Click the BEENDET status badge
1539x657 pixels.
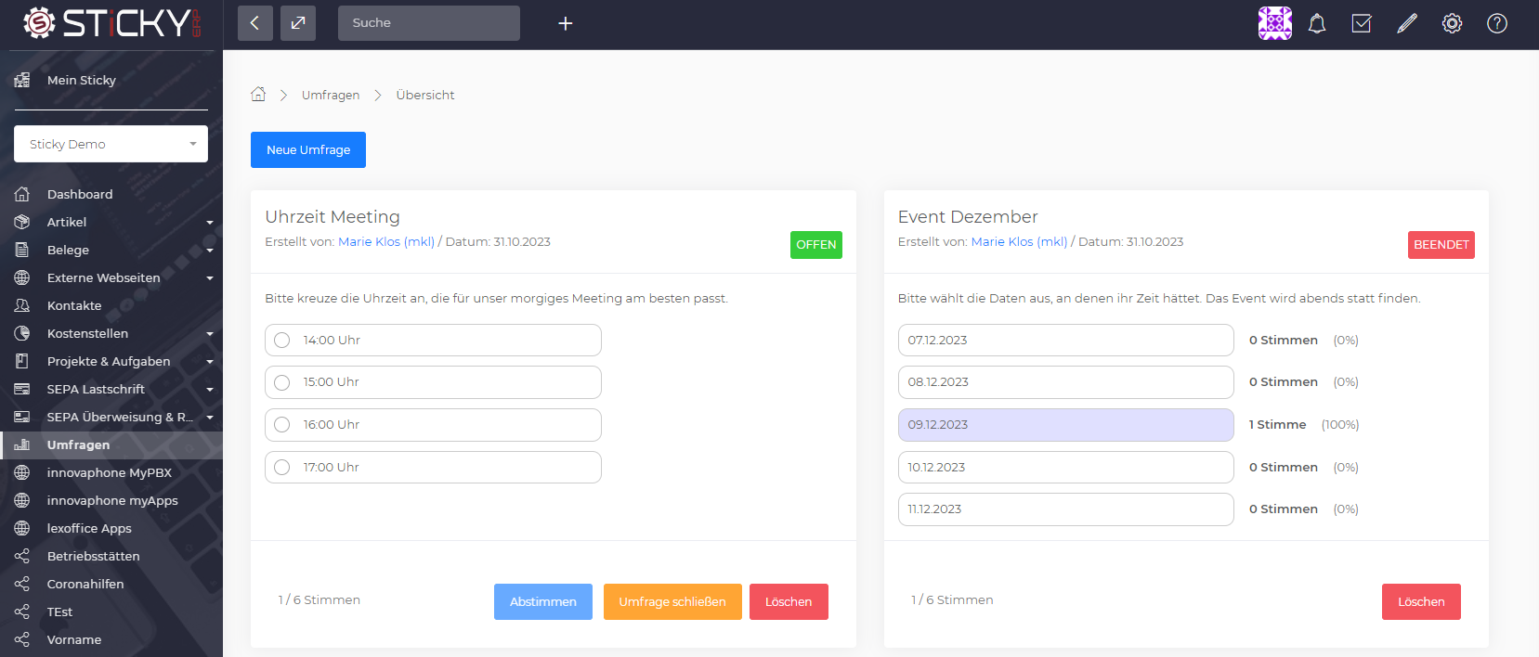[1441, 245]
